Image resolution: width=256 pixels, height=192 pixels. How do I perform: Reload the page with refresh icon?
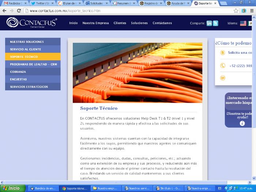(19, 11)
